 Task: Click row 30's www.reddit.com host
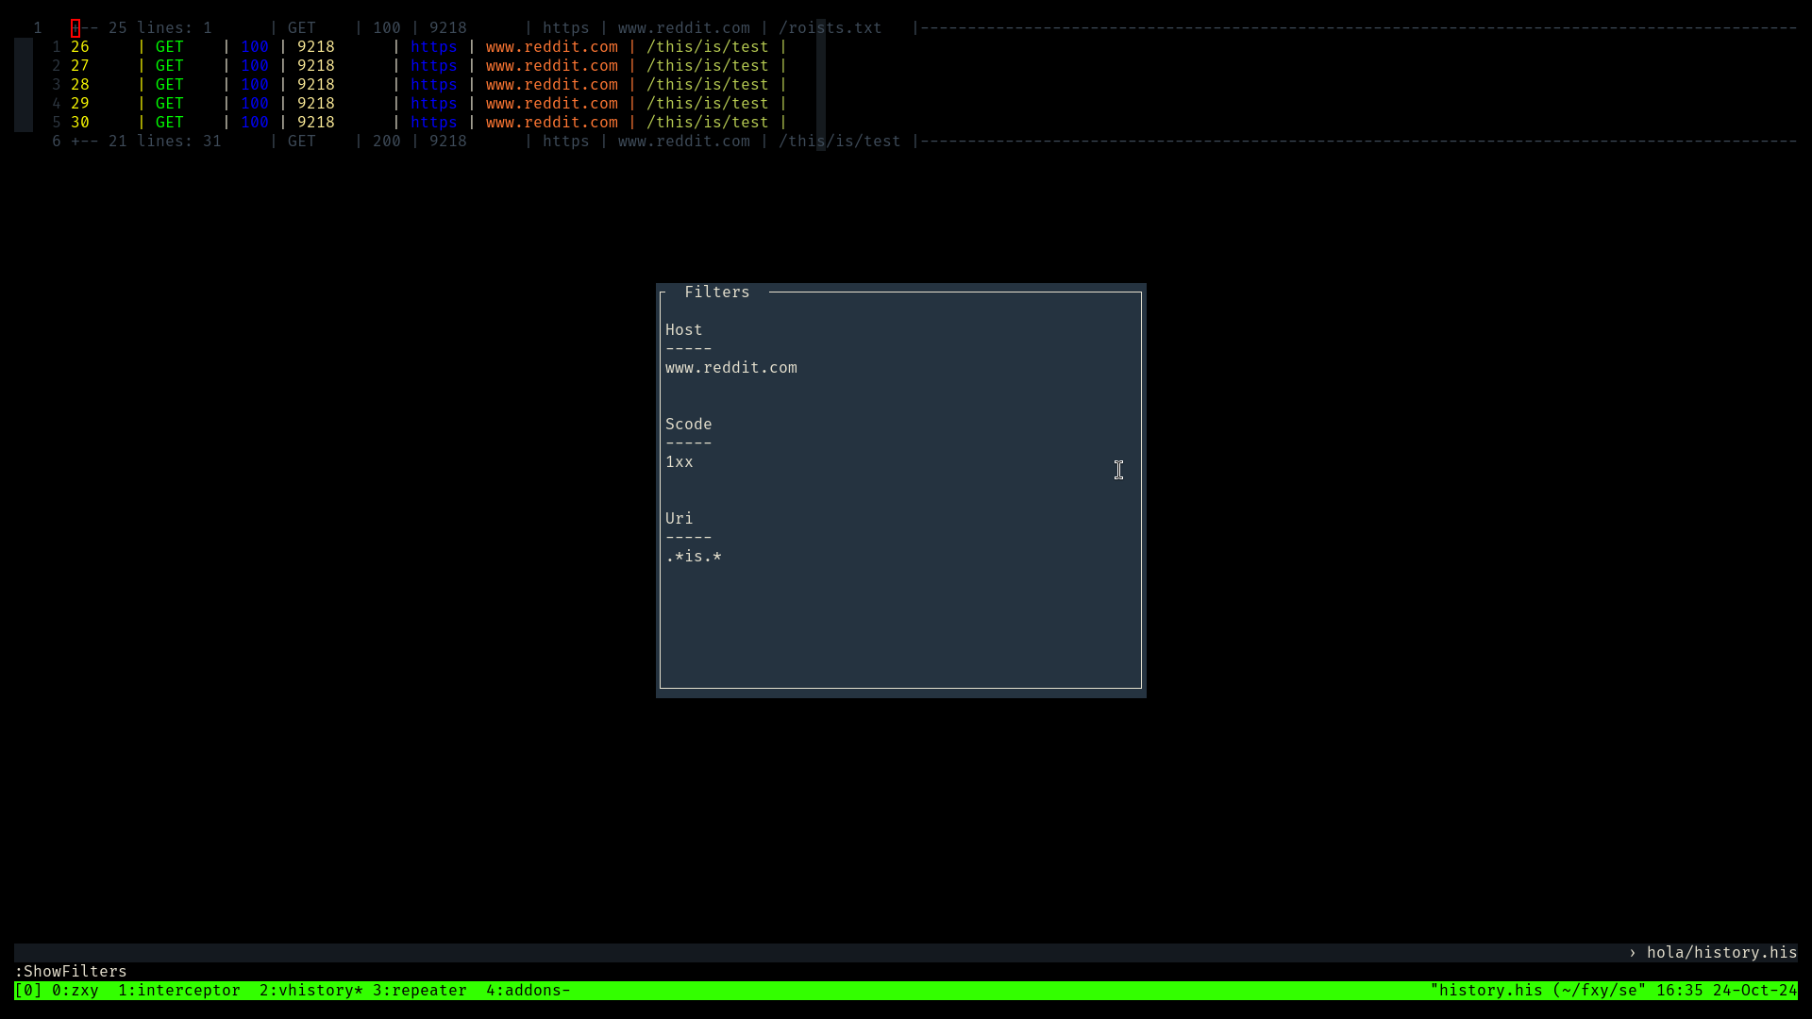[551, 123]
